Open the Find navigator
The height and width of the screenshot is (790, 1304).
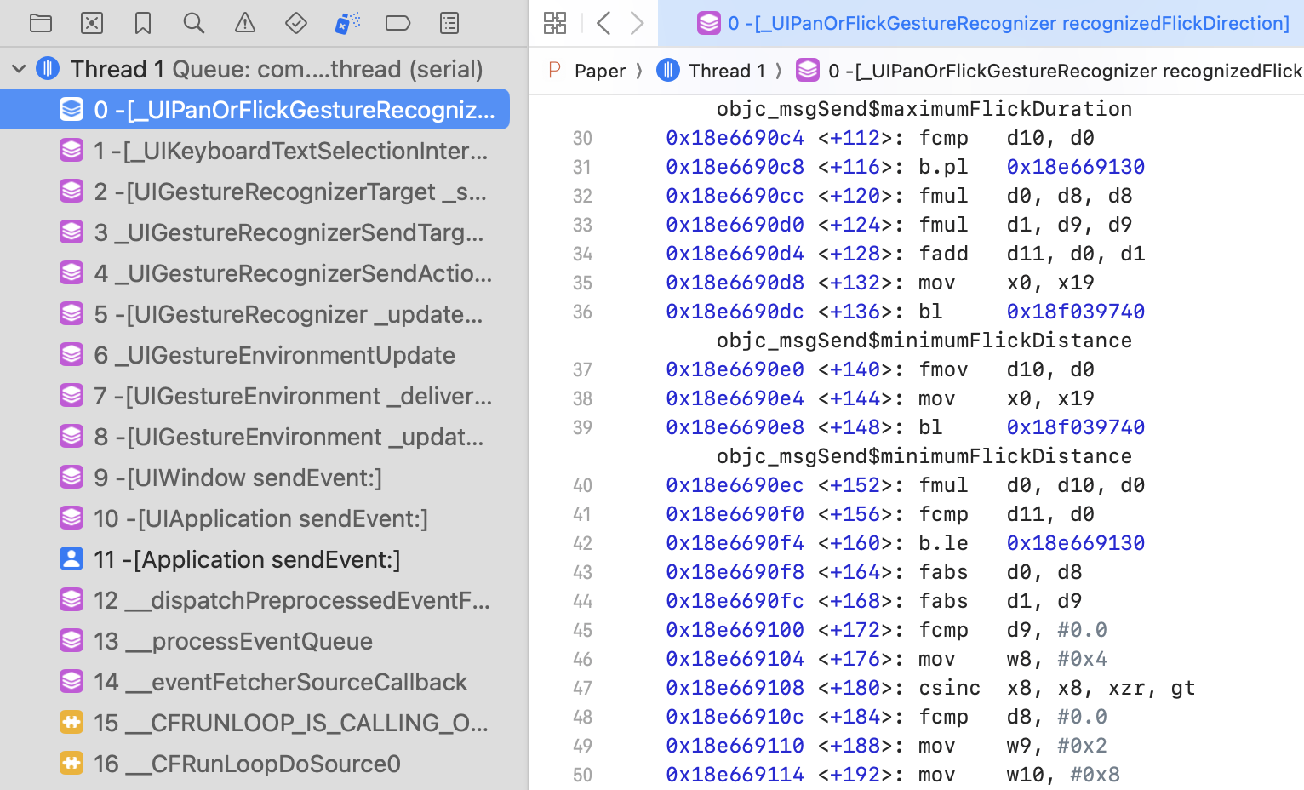pos(193,23)
